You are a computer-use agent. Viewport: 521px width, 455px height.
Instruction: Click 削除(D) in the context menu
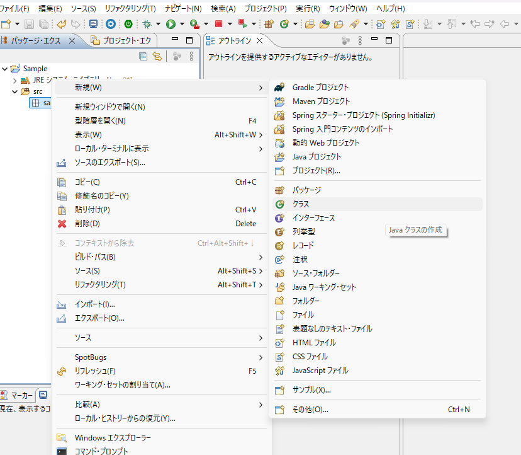(x=87, y=224)
